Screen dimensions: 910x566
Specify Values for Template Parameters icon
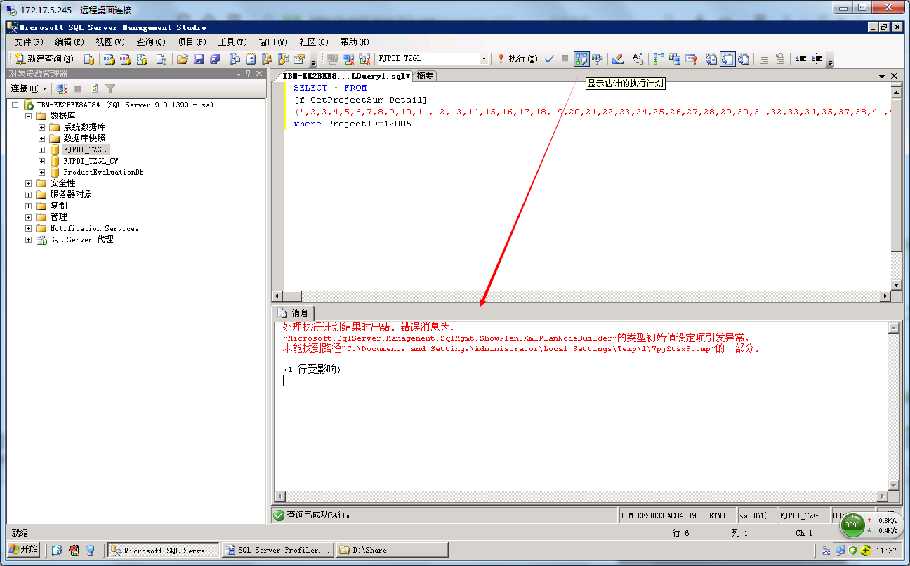638,59
